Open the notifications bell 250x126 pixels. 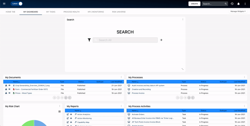tap(238, 4)
